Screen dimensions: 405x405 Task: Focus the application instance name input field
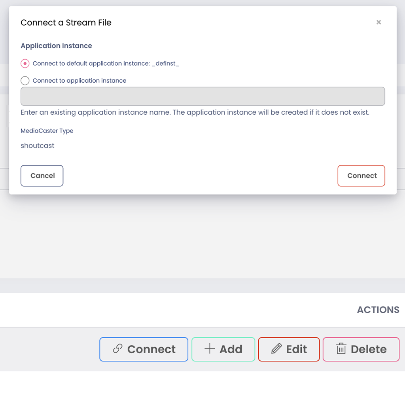click(x=202, y=96)
